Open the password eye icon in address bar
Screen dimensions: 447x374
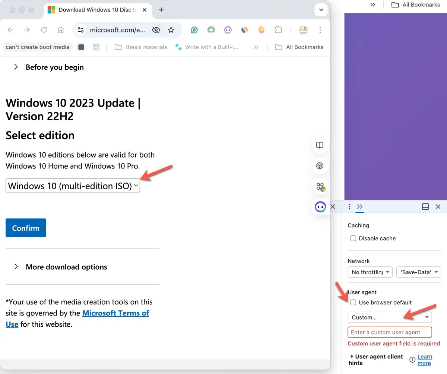click(x=156, y=30)
